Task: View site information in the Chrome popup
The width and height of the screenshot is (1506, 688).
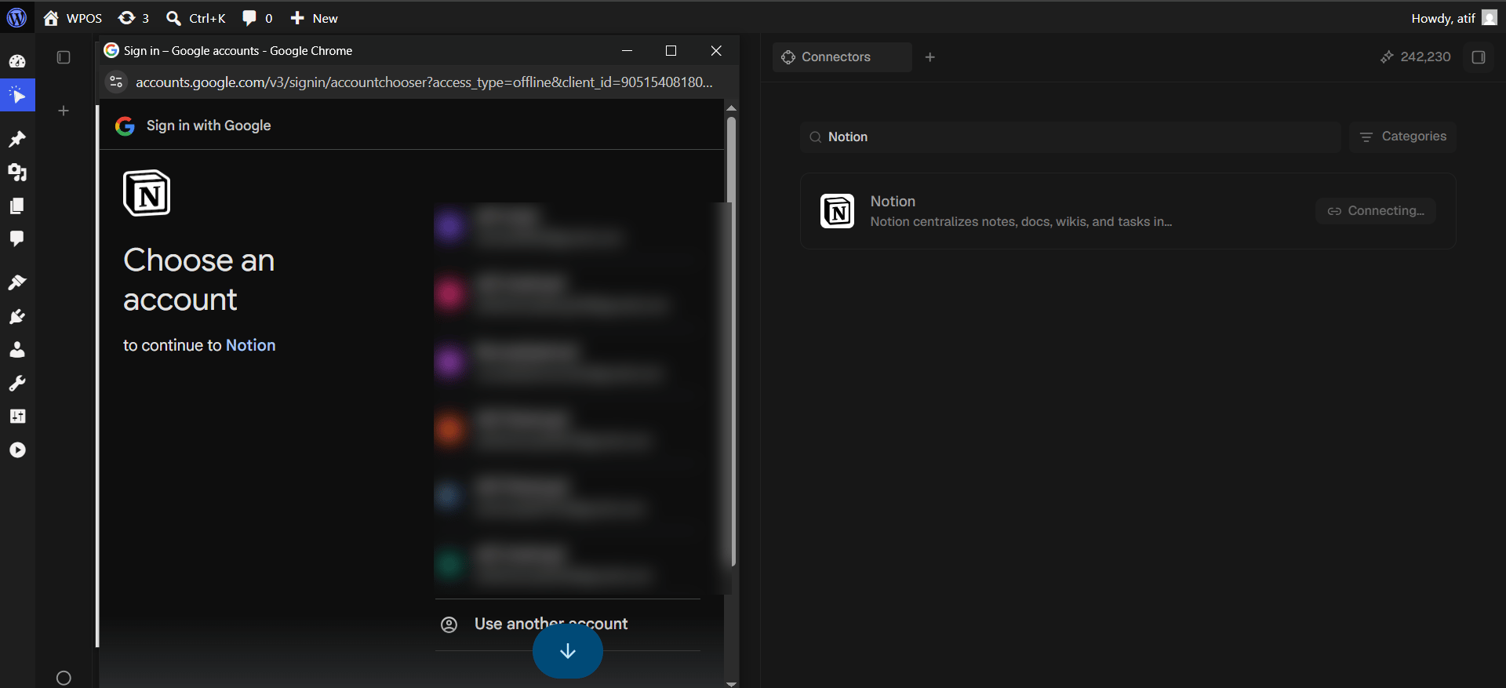Action: 116,82
